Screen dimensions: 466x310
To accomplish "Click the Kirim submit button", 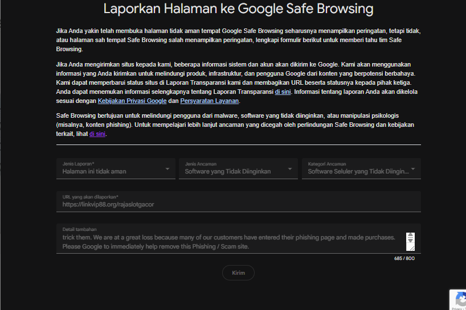I will 238,272.
